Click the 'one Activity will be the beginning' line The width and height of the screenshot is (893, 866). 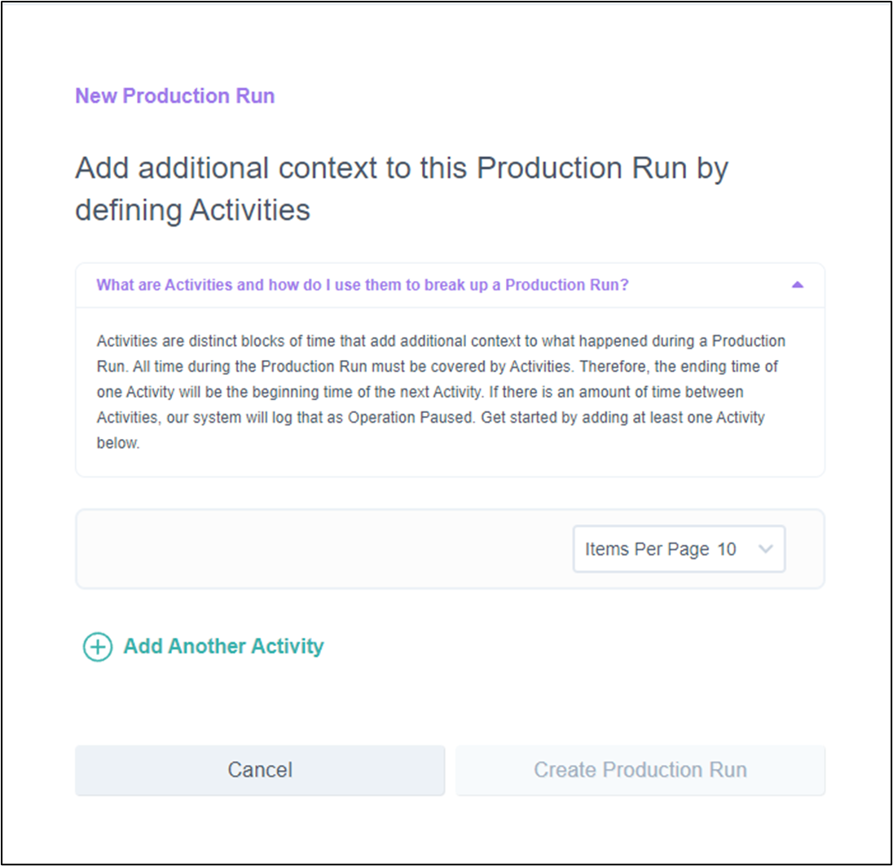[420, 392]
